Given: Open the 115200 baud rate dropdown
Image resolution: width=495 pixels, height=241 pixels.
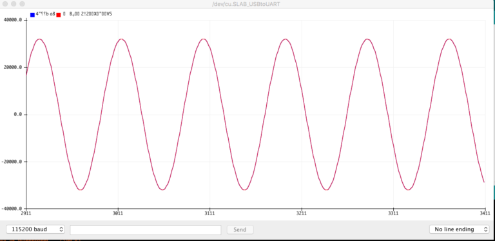Looking at the screenshot, I should click(x=35, y=229).
